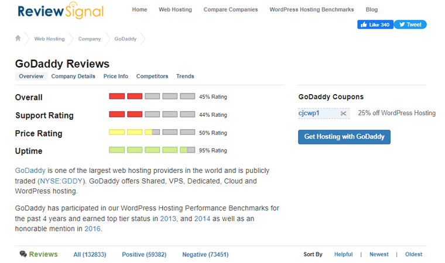The width and height of the screenshot is (445, 263).
Task: Follow the GoDaddy link in description
Action: tap(30, 171)
